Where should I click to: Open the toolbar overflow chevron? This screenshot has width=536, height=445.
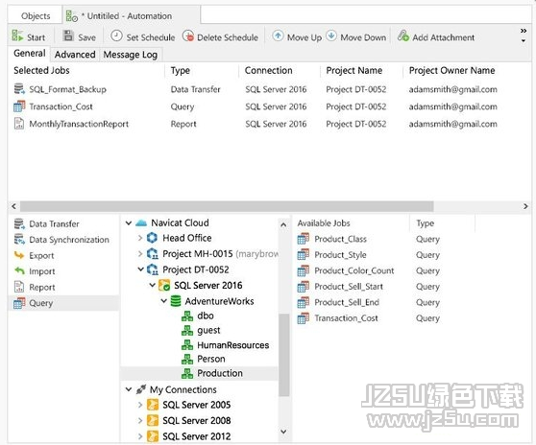[x=524, y=31]
